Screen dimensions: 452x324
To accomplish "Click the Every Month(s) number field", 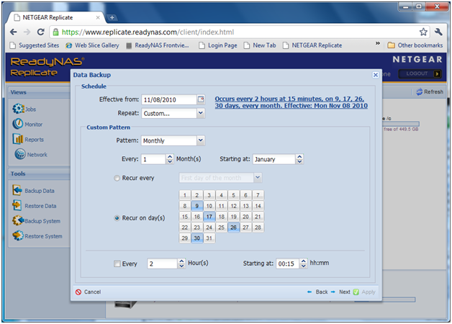I will tap(153, 159).
